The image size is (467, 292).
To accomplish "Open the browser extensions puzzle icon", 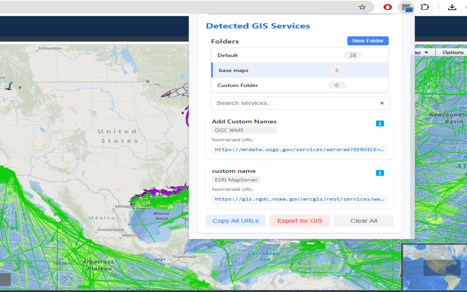I will click(x=425, y=7).
